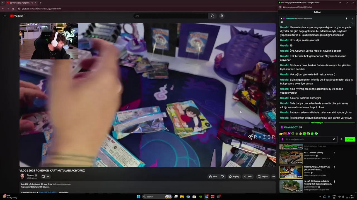
Task: Focus the Kick chat message input
Action: [x=308, y=139]
